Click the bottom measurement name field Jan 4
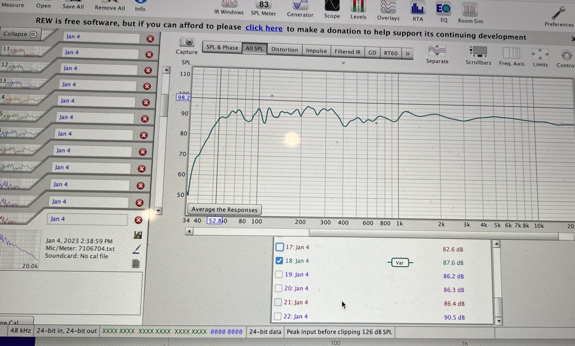The image size is (575, 346). (88, 219)
